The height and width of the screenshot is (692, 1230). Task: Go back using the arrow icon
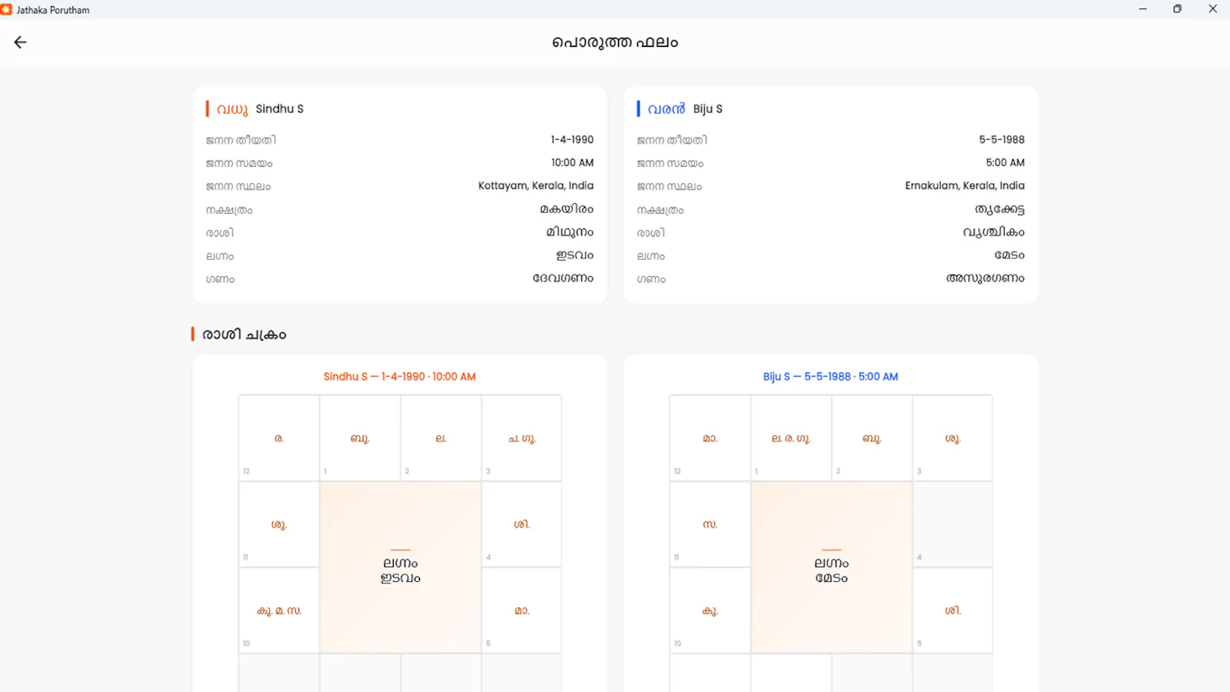click(21, 42)
